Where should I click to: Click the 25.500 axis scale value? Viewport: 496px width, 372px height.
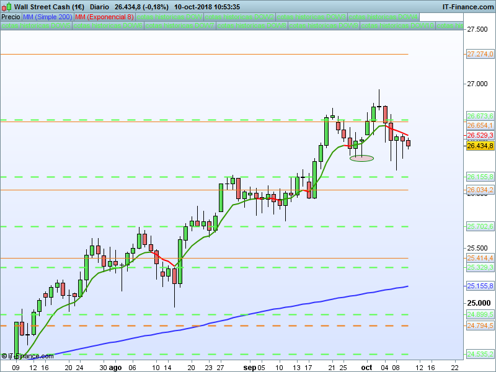coord(477,248)
